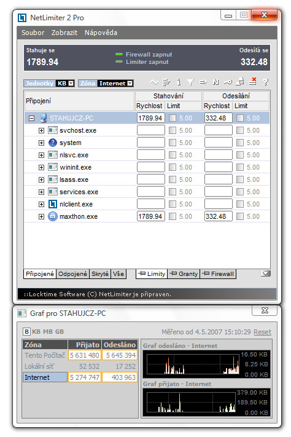Viewport: 291px width, 437px height.
Task: Open the Firewall tab
Action: pyautogui.click(x=218, y=274)
